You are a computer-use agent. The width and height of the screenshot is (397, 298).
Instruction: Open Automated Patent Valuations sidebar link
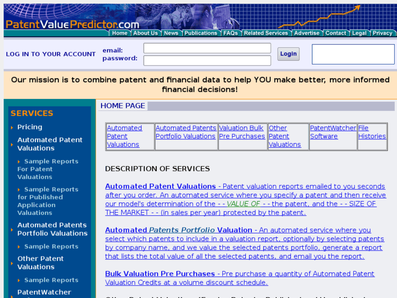(x=50, y=144)
